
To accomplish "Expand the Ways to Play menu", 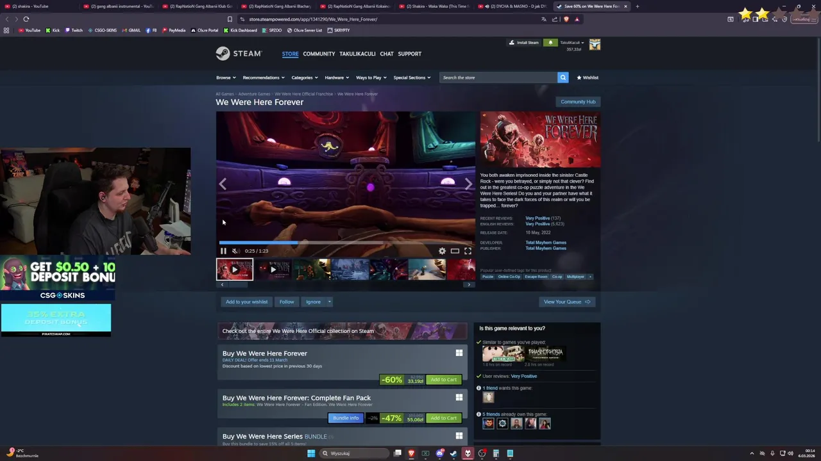I will (x=371, y=77).
